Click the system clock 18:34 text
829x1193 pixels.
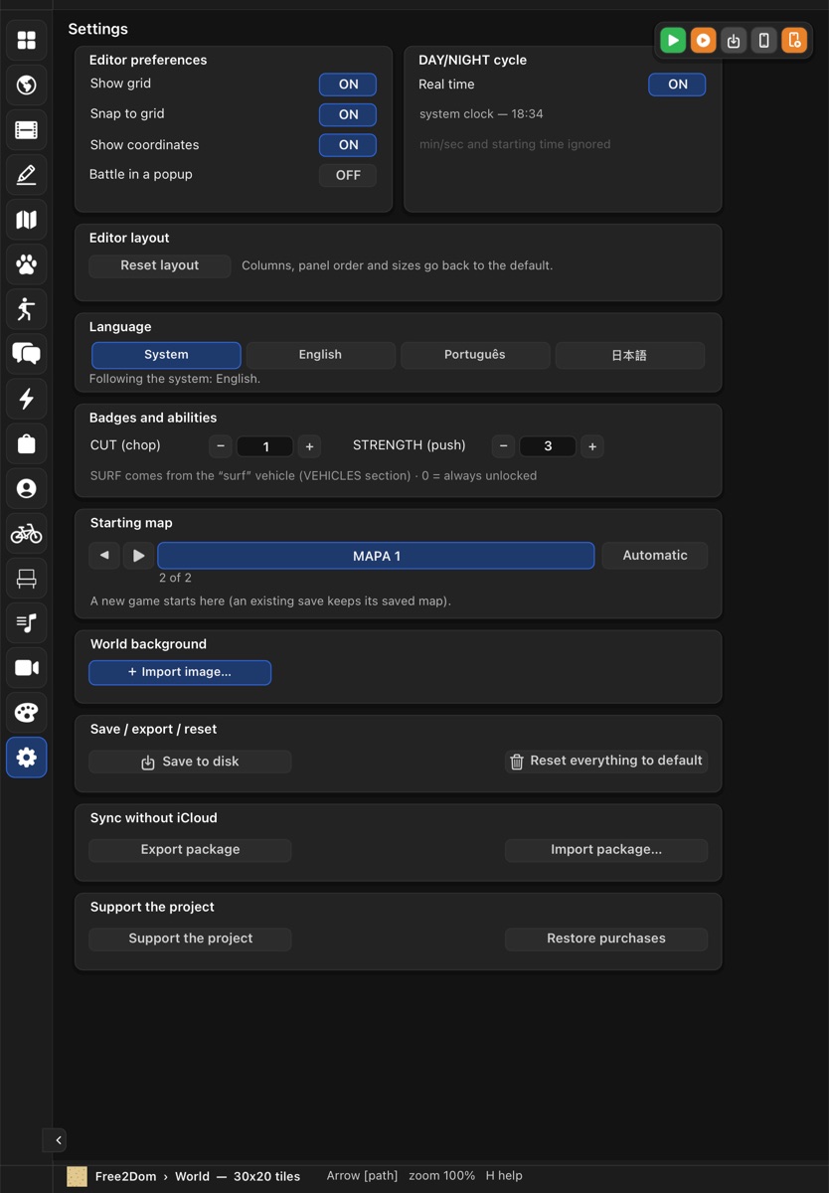coord(481,114)
